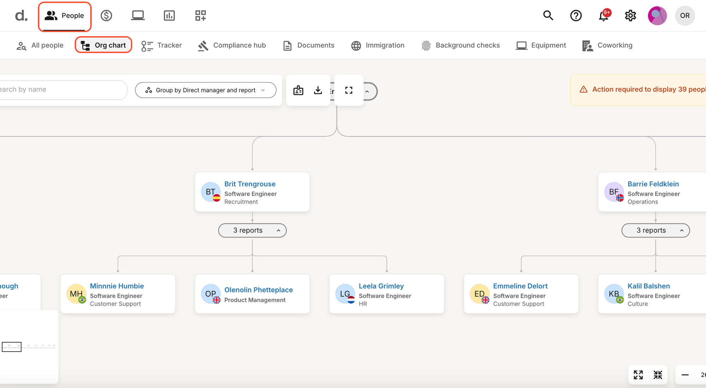Open the IT laptop icon in top bar
This screenshot has height=388, width=706.
pos(138,16)
